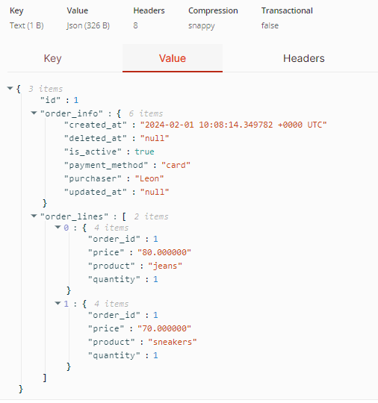378x403 pixels.
Task: Select the purchaser value Leon
Action: pos(149,178)
